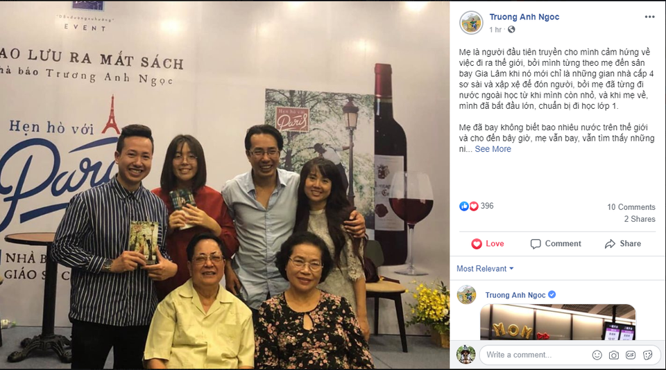This screenshot has width=666, height=370.
Task: Insert a GIF using the GIF icon
Action: coord(631,355)
